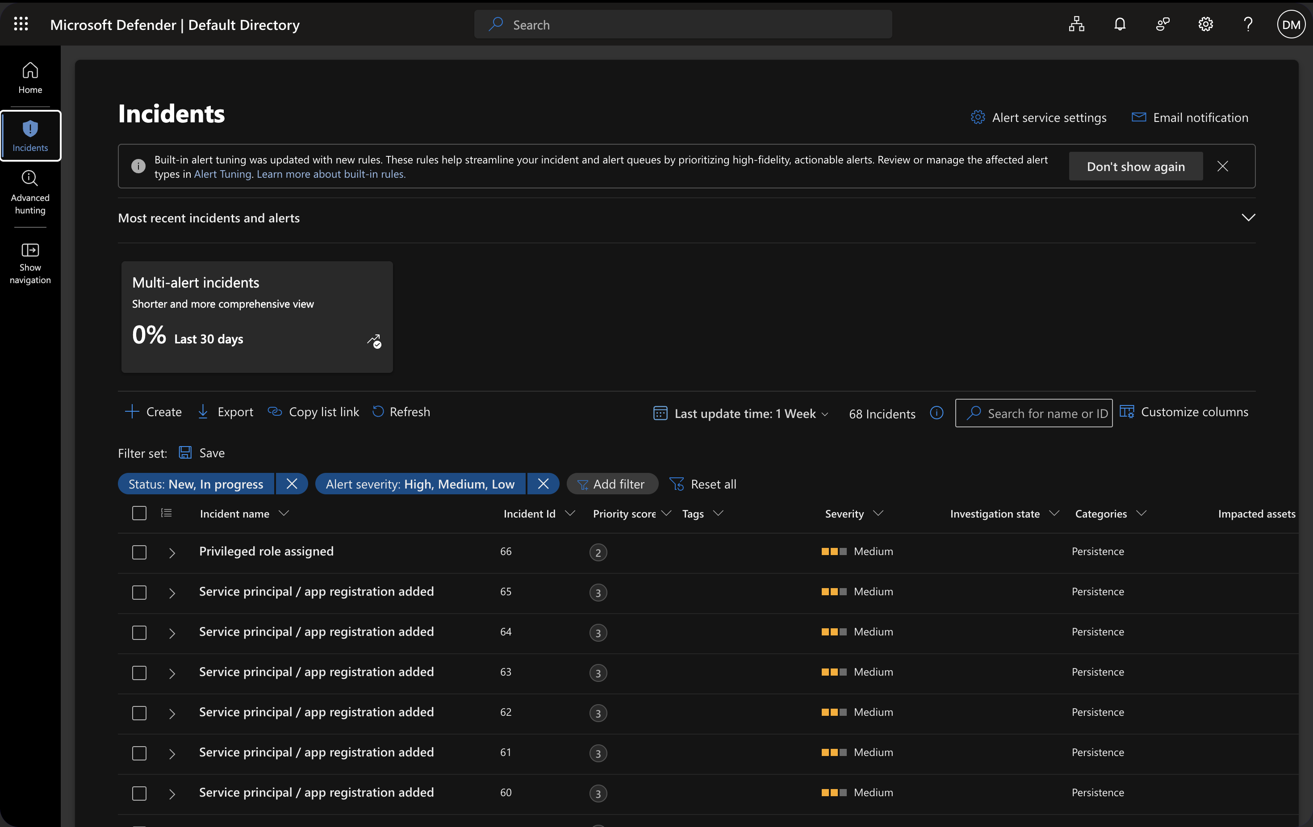
Task: Open Incidents in the sidebar
Action: tap(30, 136)
